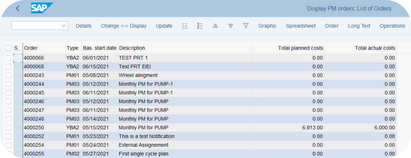Select the checkbox for order 4000246
The height and width of the screenshot is (158, 411).
coord(8,101)
